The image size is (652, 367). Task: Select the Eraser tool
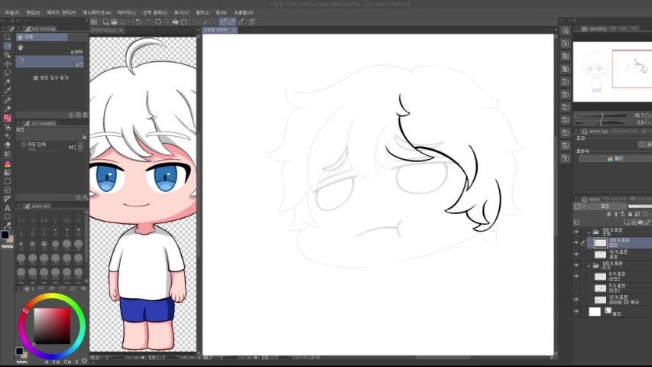[7, 145]
